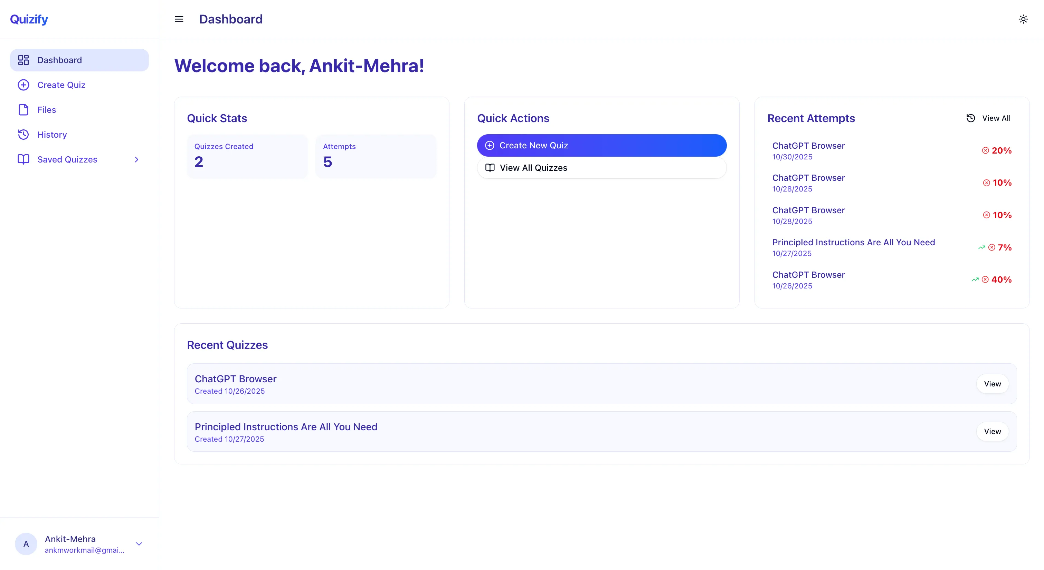
Task: Click the Saved Quizzes book icon
Action: [x=23, y=159]
